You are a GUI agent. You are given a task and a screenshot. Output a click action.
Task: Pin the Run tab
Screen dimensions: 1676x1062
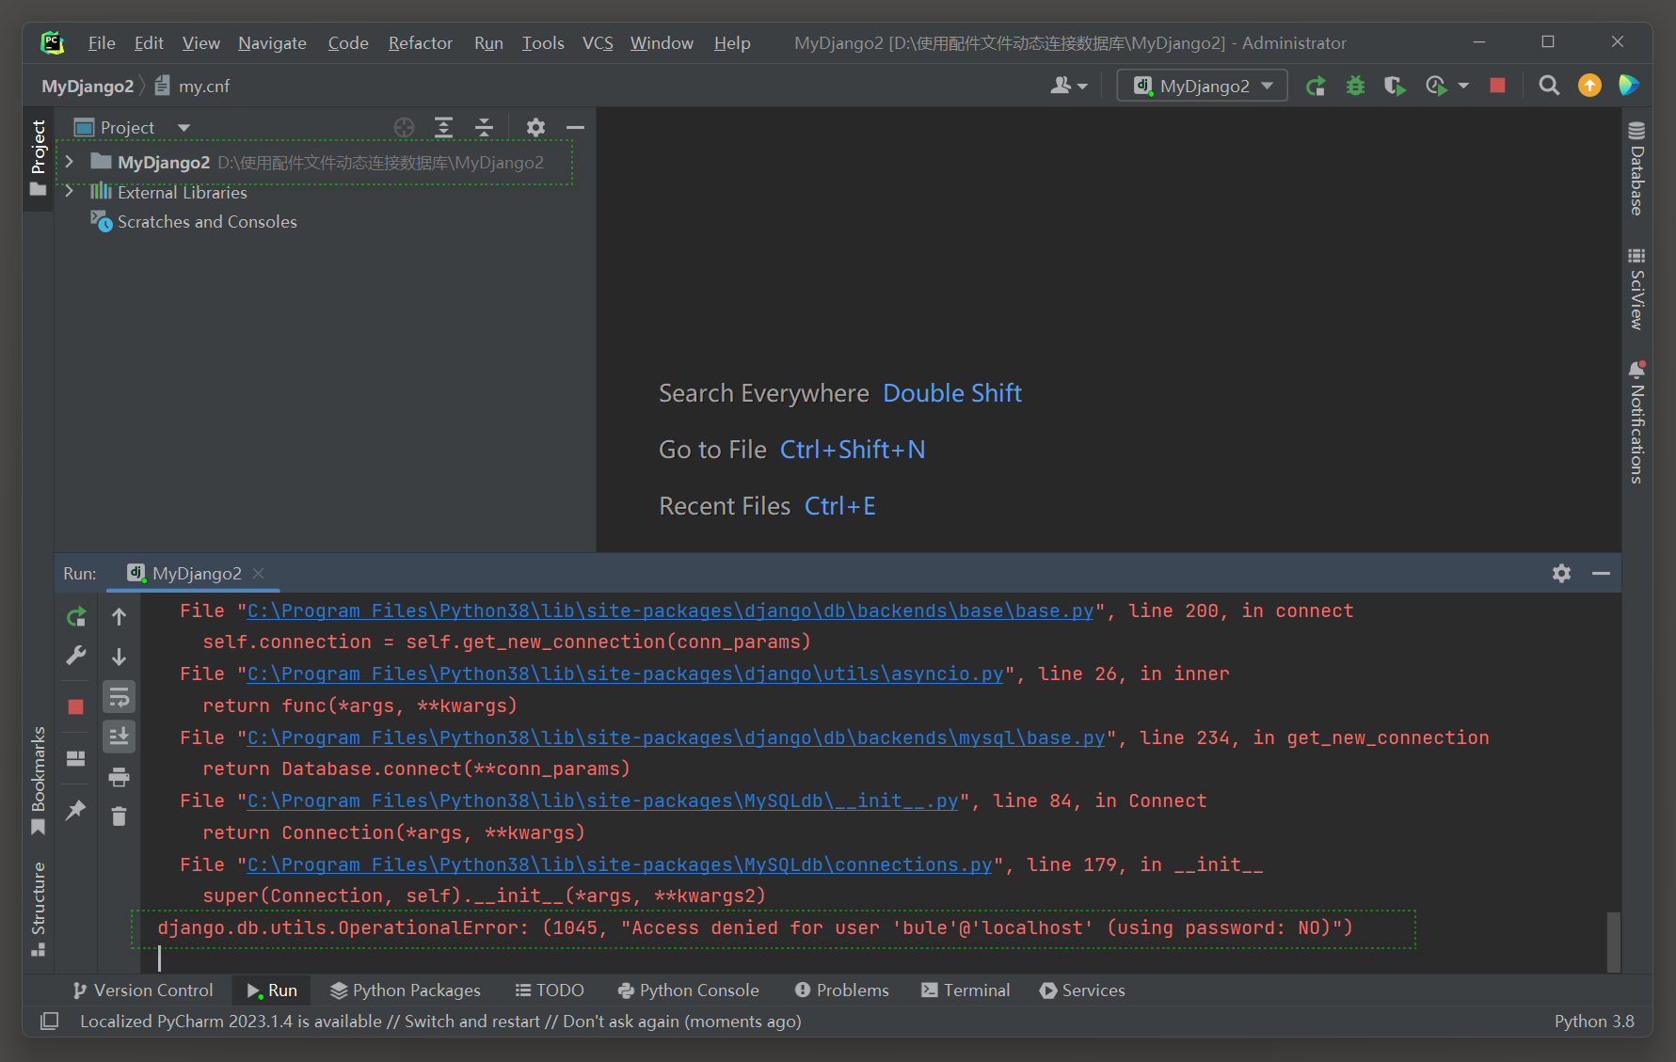point(76,809)
